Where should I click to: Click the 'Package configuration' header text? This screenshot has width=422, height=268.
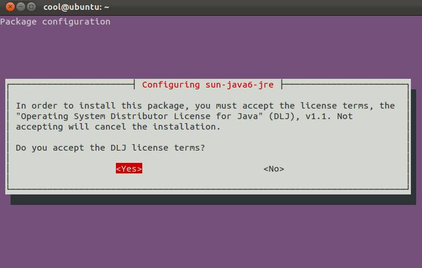coord(55,22)
